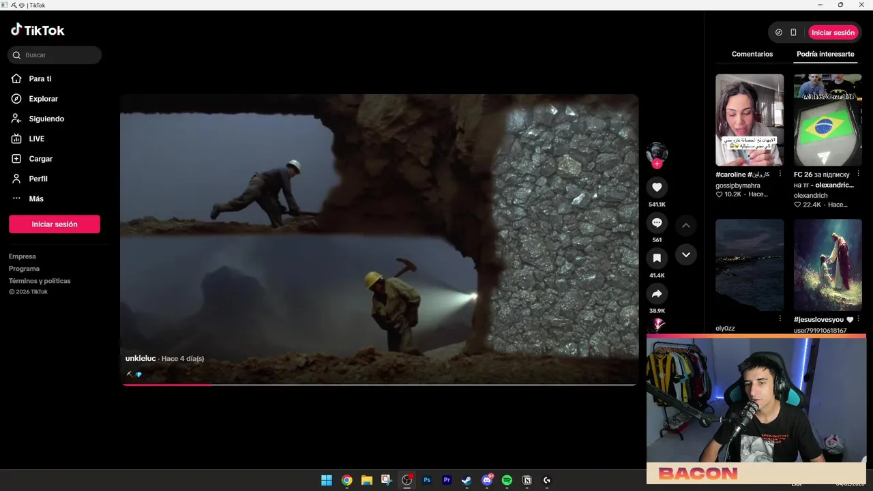
Task: Share video with the arrow icon
Action: coord(657,294)
